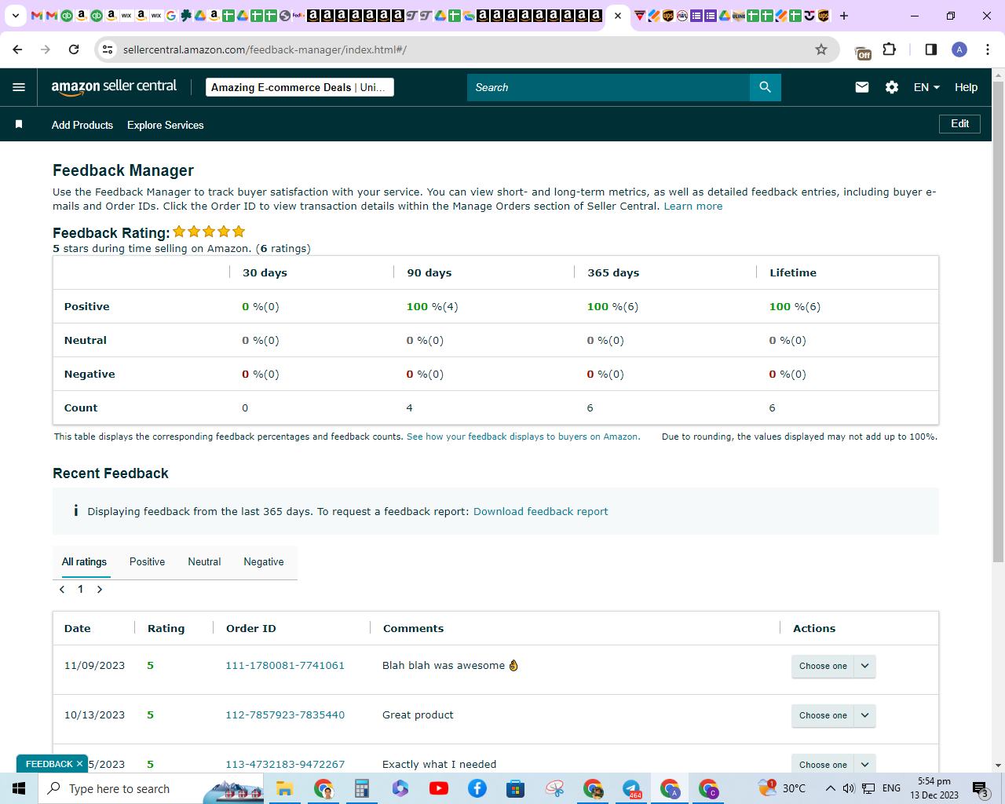
Task: Open EN language dropdown
Action: (926, 87)
